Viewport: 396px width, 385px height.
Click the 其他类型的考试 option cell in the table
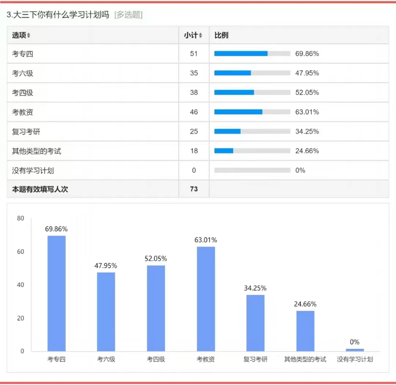click(37, 151)
